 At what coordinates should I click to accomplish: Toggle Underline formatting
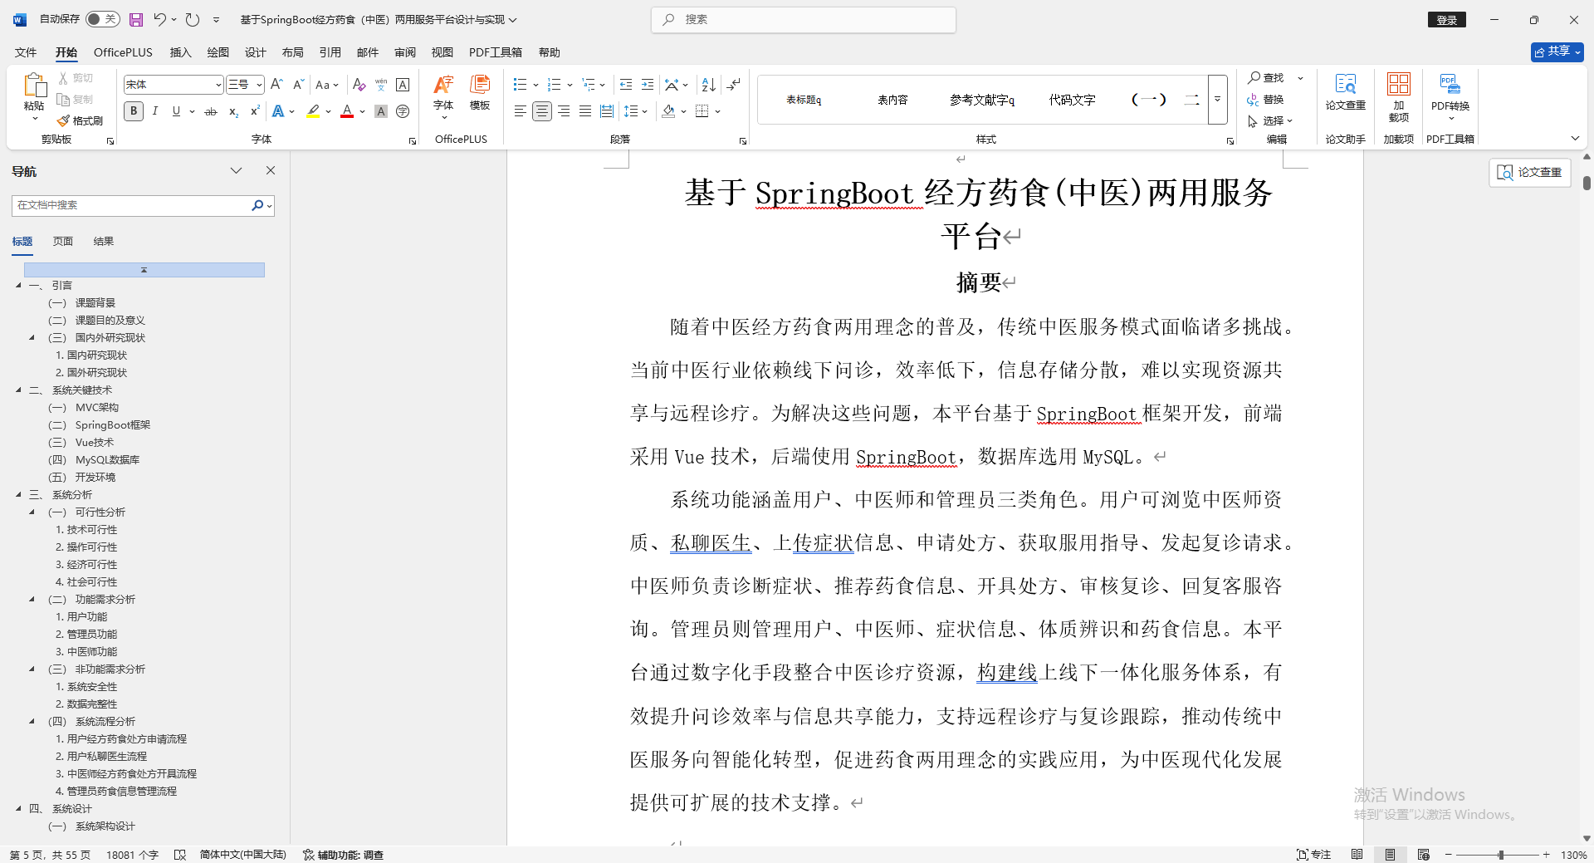pyautogui.click(x=176, y=111)
